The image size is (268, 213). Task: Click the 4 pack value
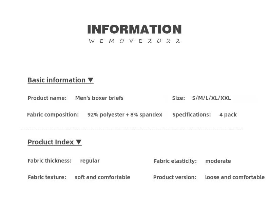pos(228,114)
